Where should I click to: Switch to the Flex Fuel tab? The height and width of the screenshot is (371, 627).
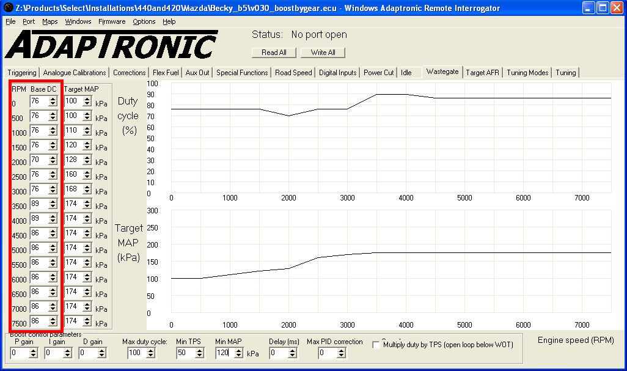point(166,72)
